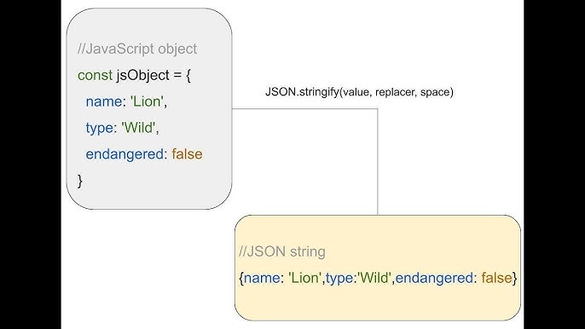This screenshot has width=585, height=329.
Task: Click the 'replacer' parameter in JSON.stringify
Action: (396, 92)
